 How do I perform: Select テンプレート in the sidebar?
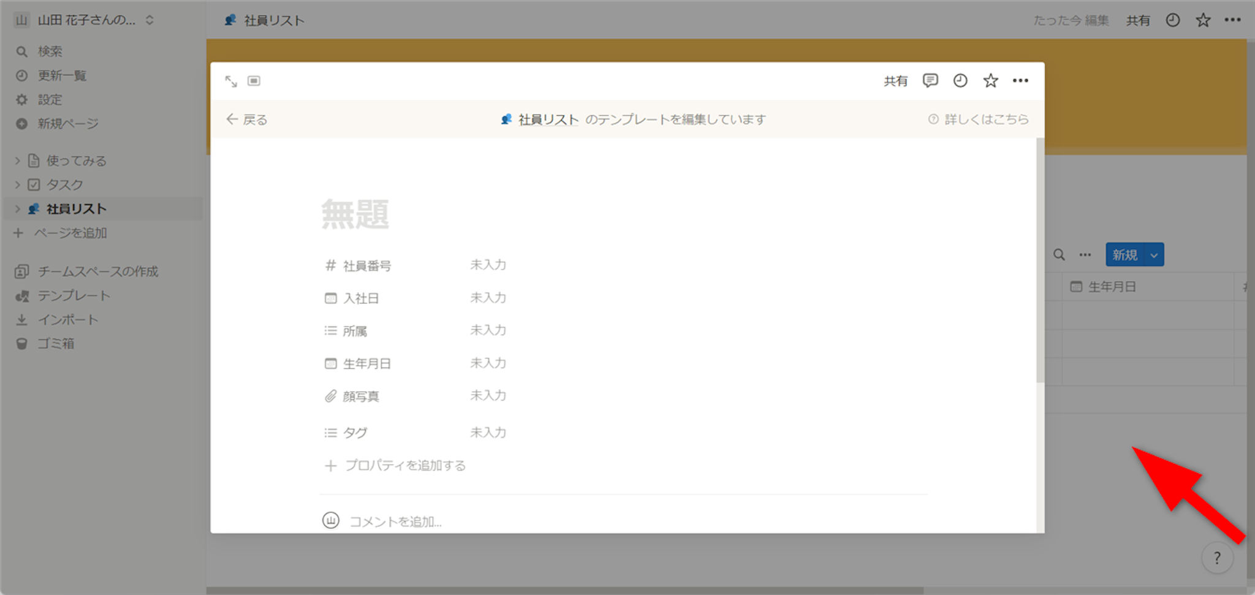74,295
